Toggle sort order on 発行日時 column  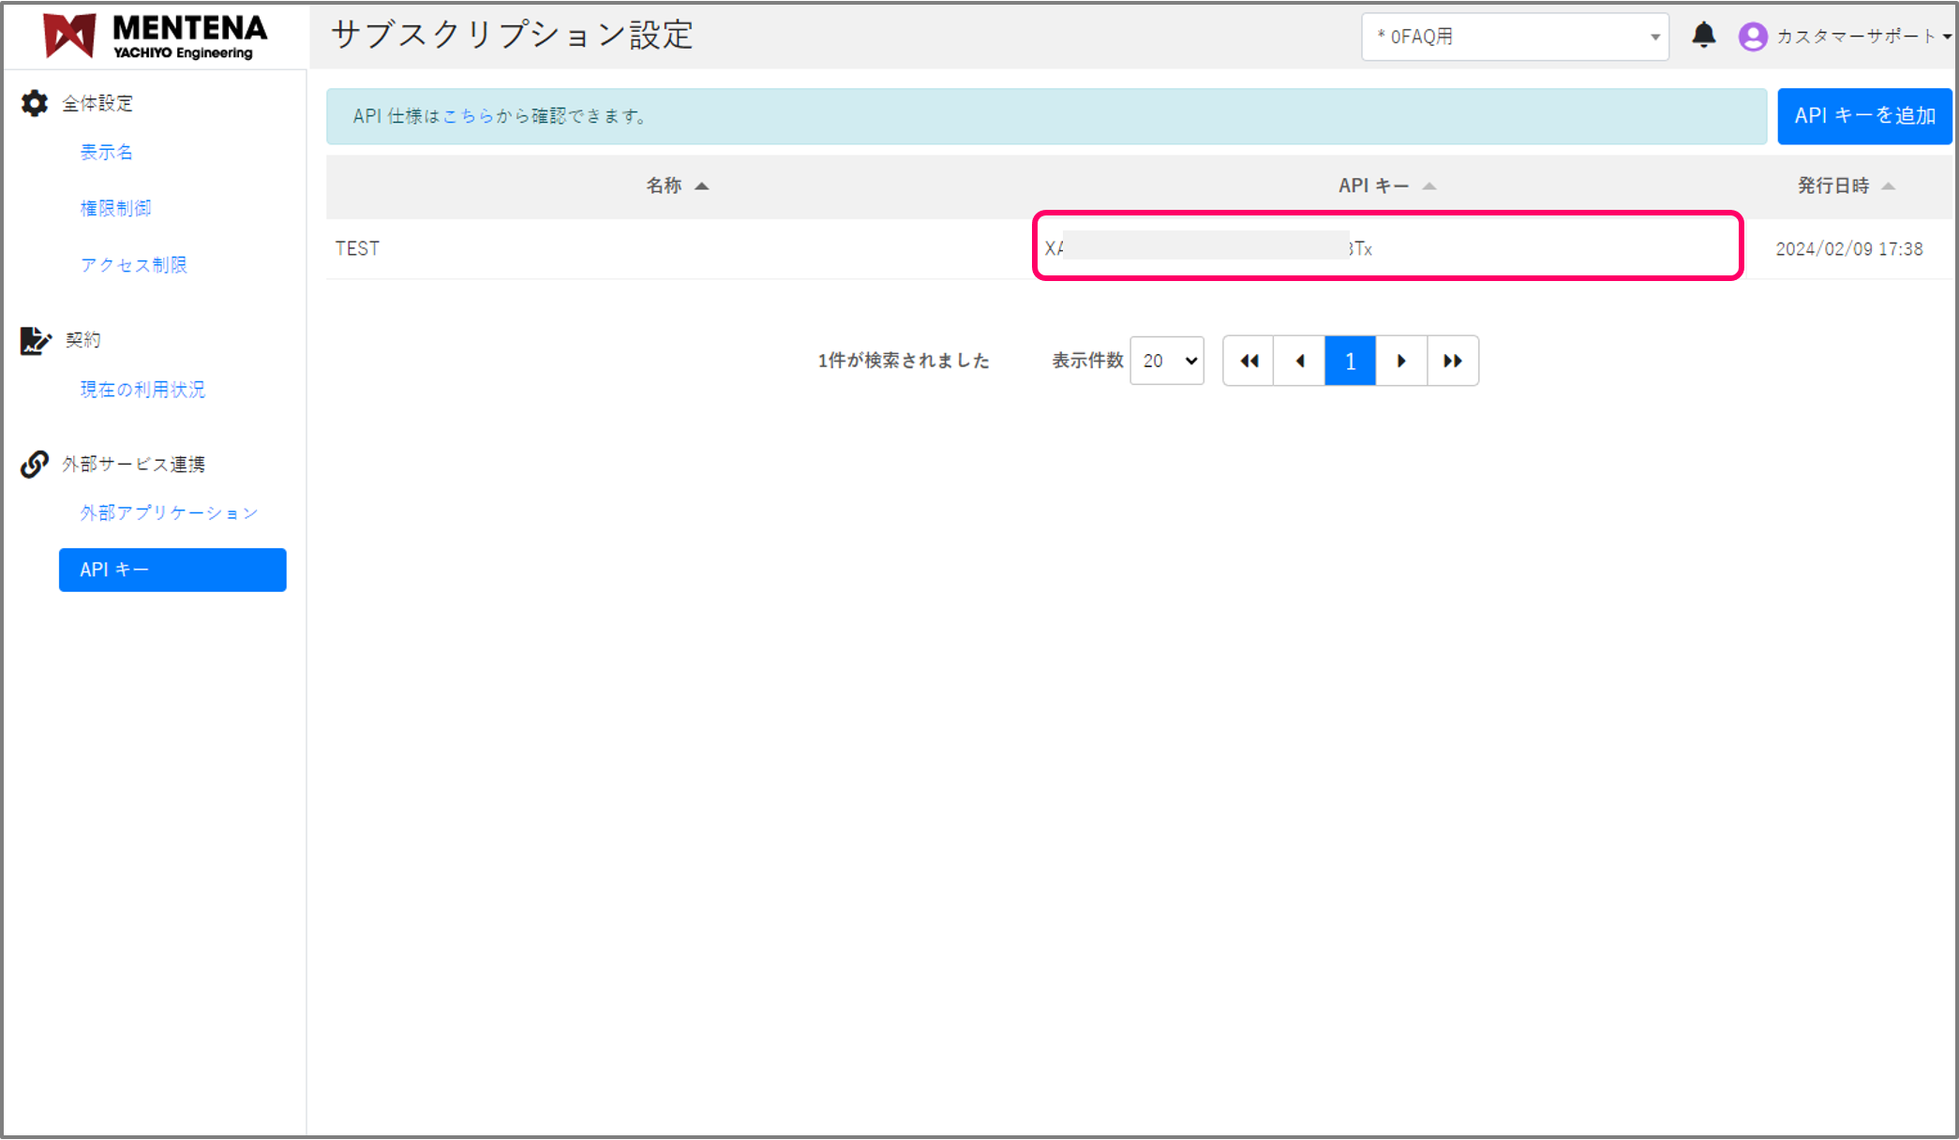pos(1889,185)
